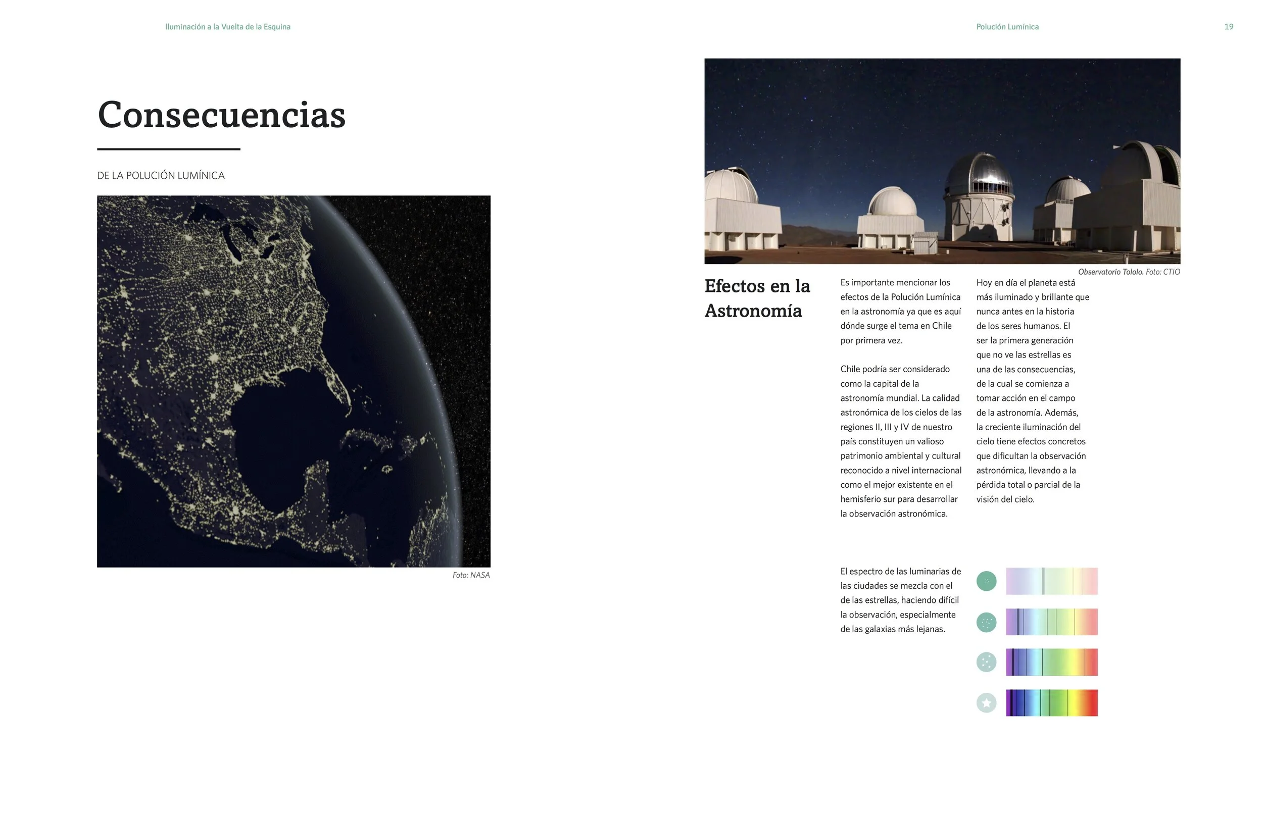Click the single large star circle icon
1263x817 pixels.
(x=987, y=703)
